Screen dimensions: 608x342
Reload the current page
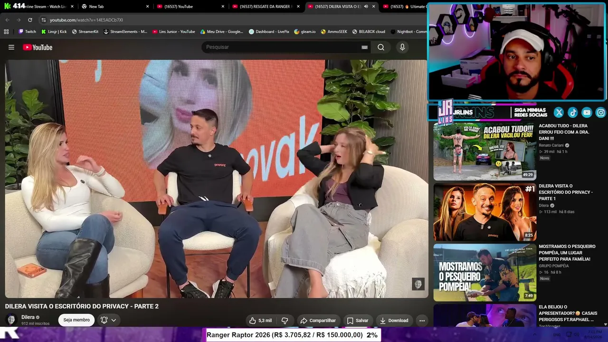coord(30,20)
